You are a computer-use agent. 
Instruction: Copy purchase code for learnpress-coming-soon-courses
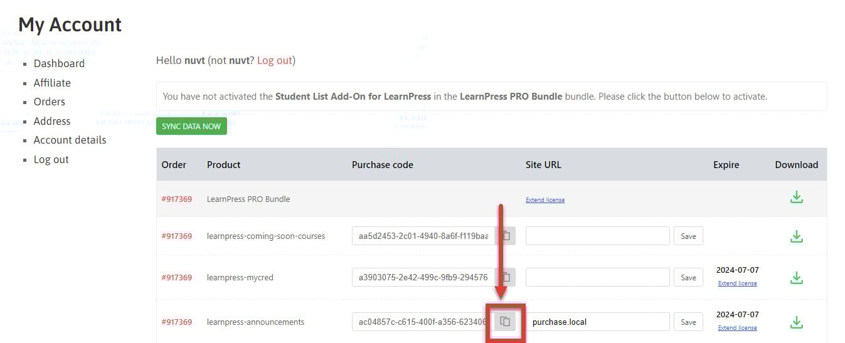pos(505,236)
